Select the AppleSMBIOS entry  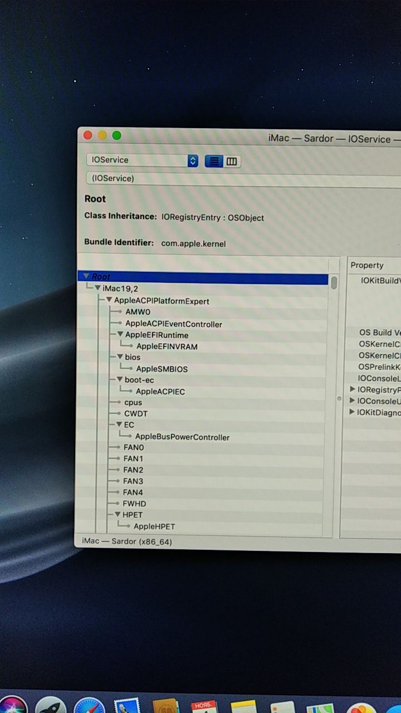162,369
